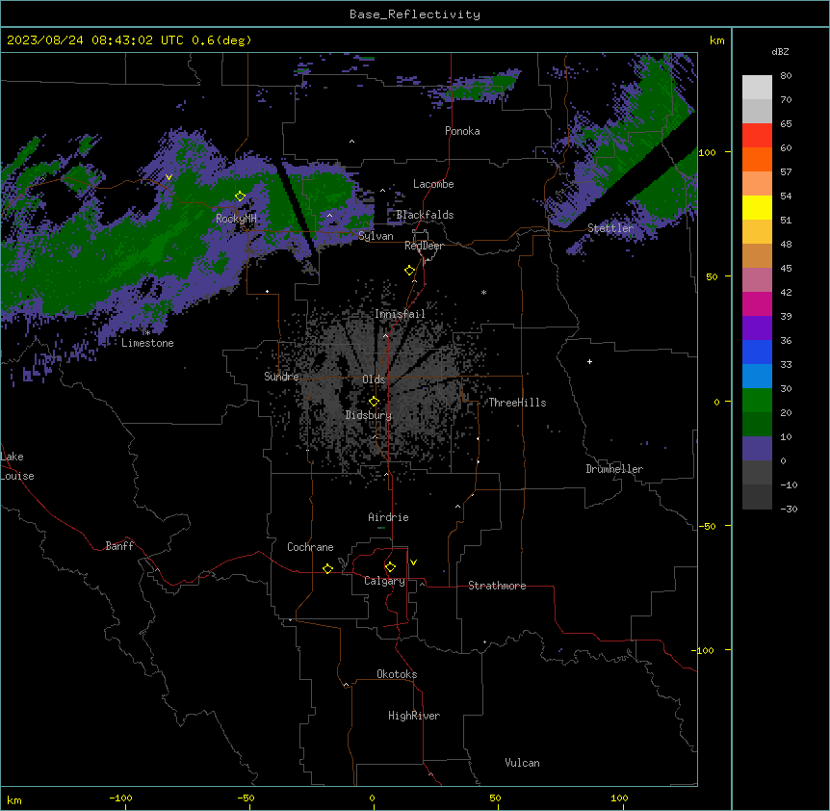830x811 pixels.
Task: Click the caret marker south of Ponoka
Action: point(352,142)
